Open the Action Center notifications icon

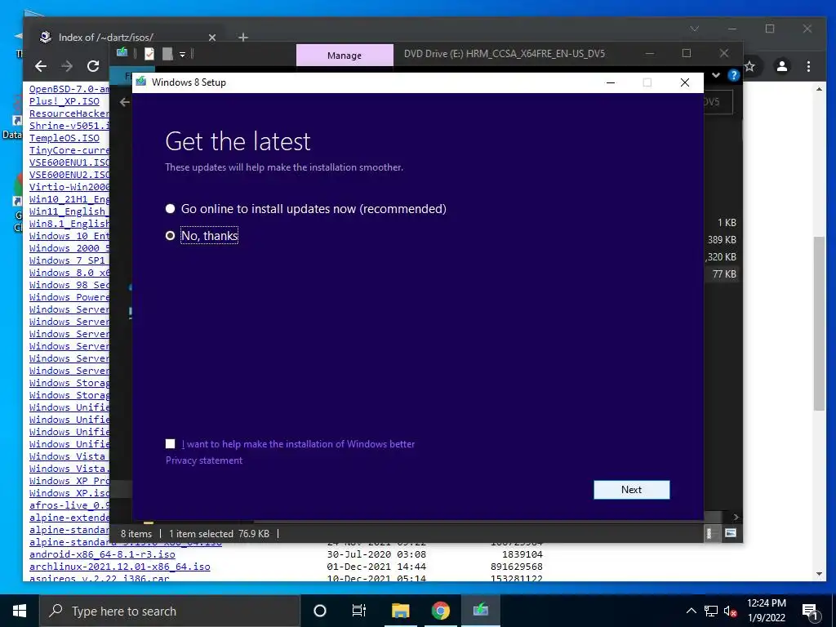pyautogui.click(x=811, y=611)
